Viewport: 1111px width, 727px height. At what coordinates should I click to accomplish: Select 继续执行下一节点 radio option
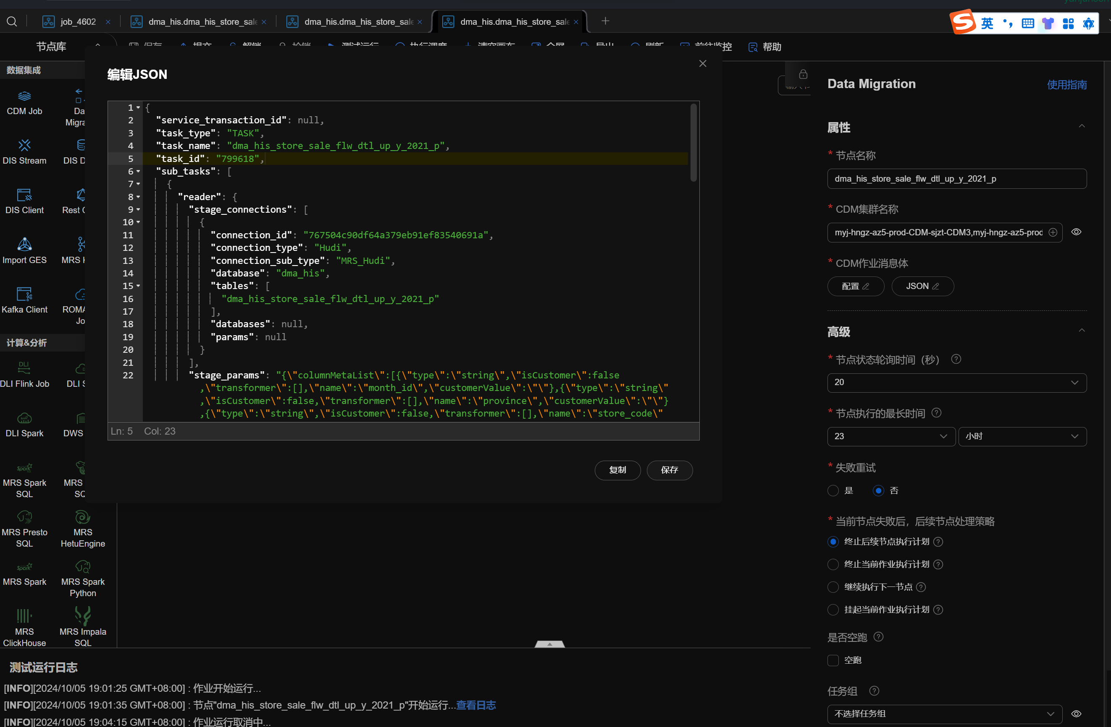coord(833,587)
